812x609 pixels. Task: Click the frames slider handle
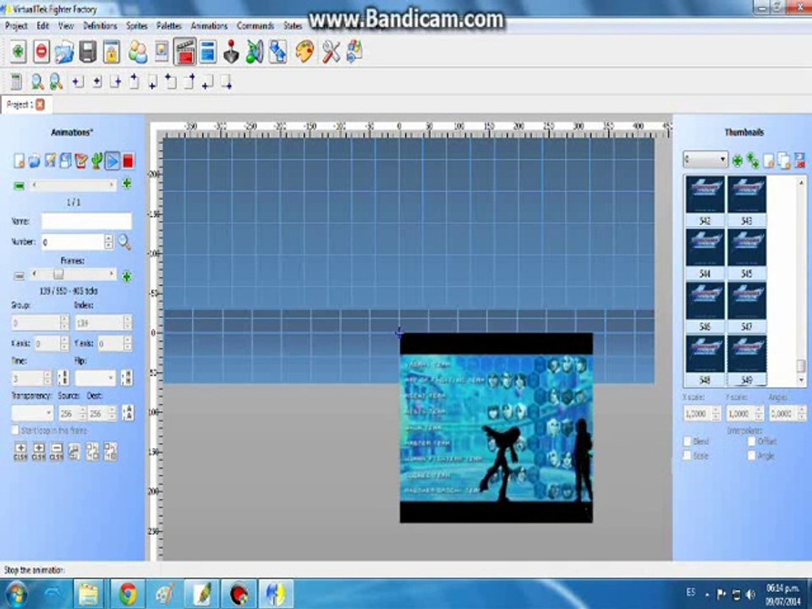(58, 274)
